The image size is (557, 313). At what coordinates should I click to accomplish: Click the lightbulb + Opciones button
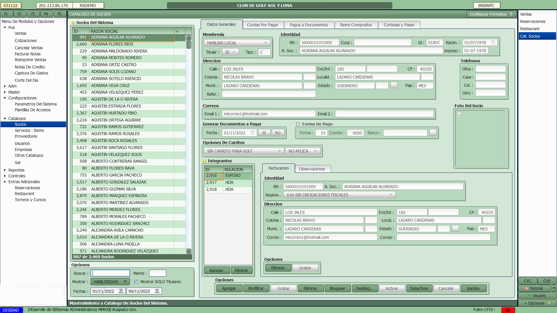pyautogui.click(x=537, y=303)
